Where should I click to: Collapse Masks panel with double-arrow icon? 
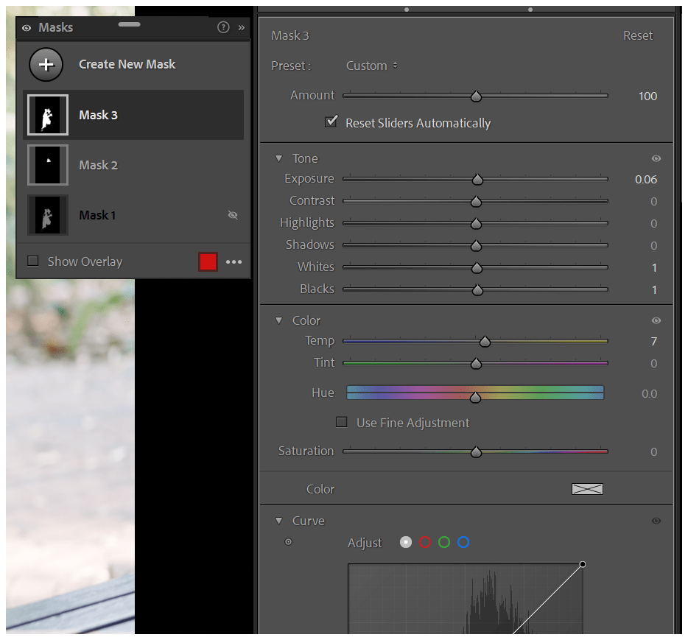241,27
